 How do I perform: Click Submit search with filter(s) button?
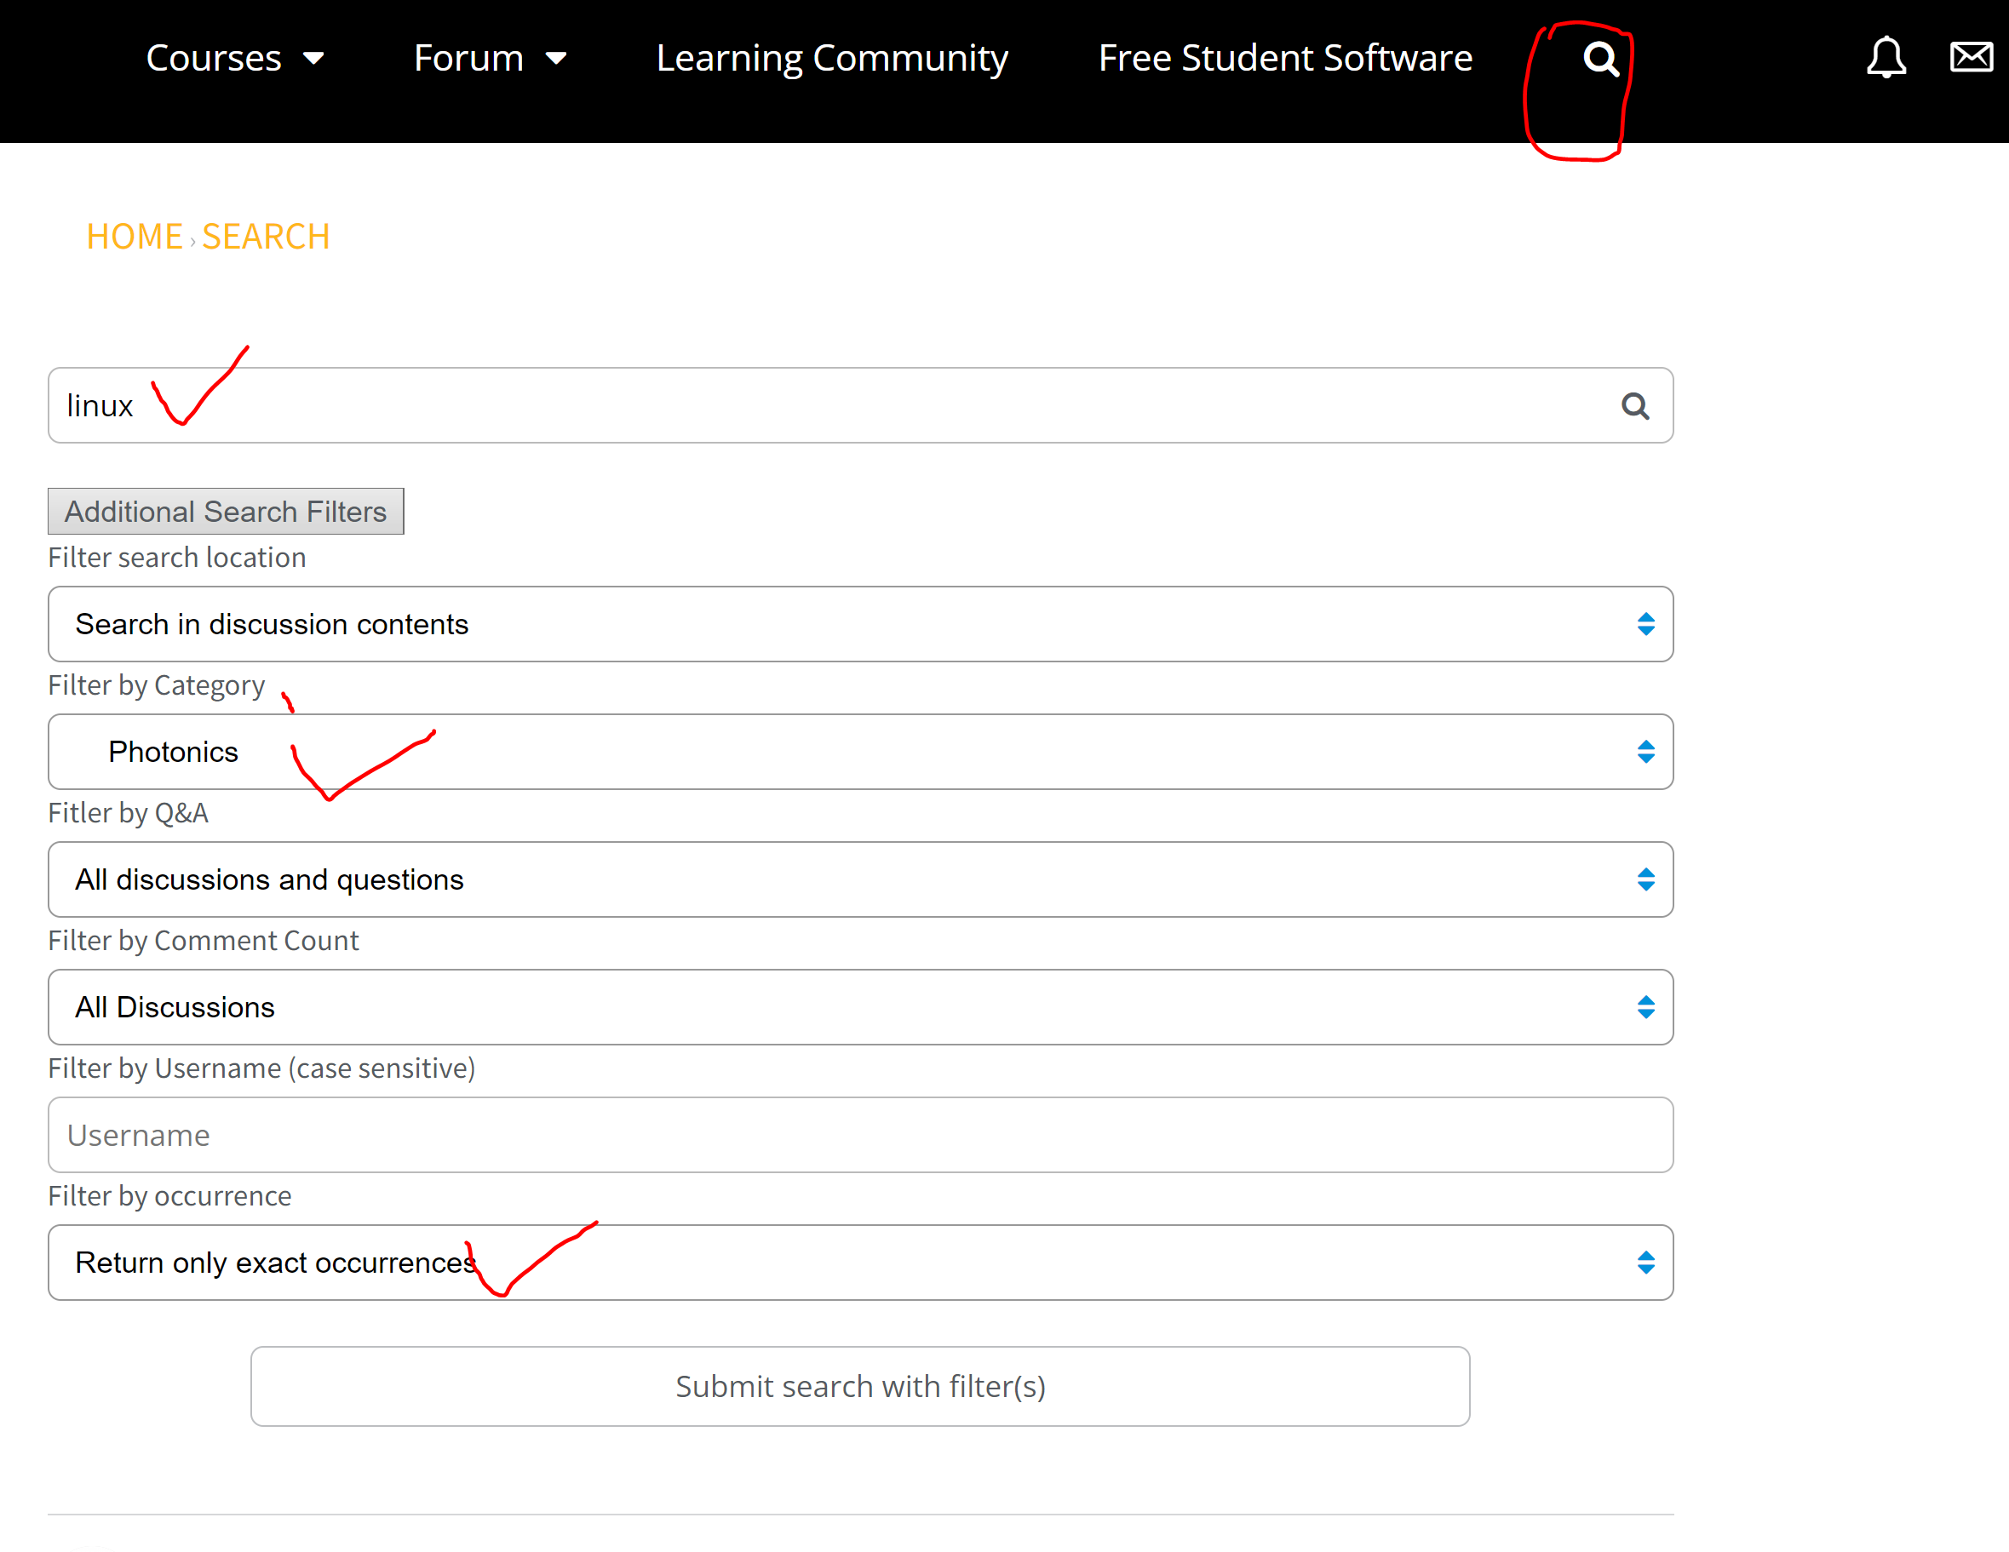[x=860, y=1387]
